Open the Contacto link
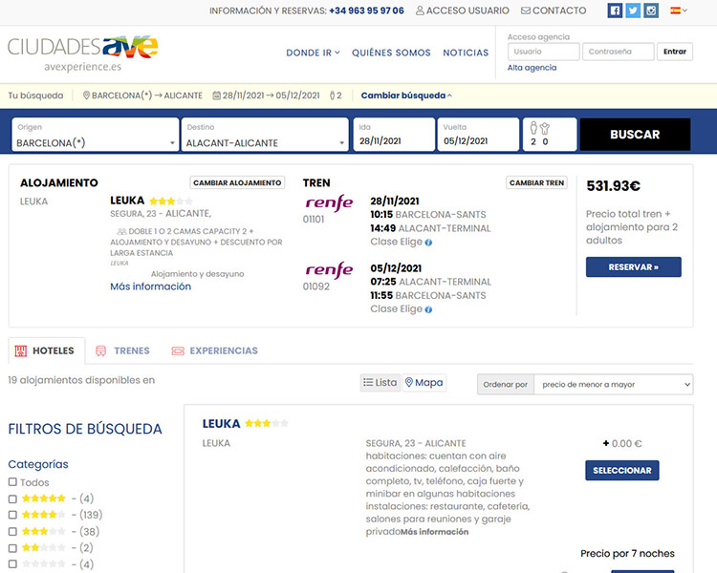Viewport: 717px width, 573px height. click(x=554, y=11)
